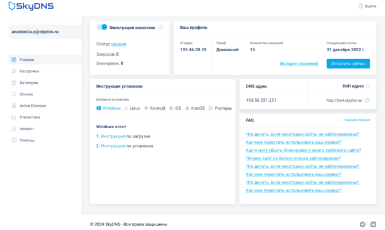
Task: Click the Помощь help icon
Action: [x=14, y=140]
